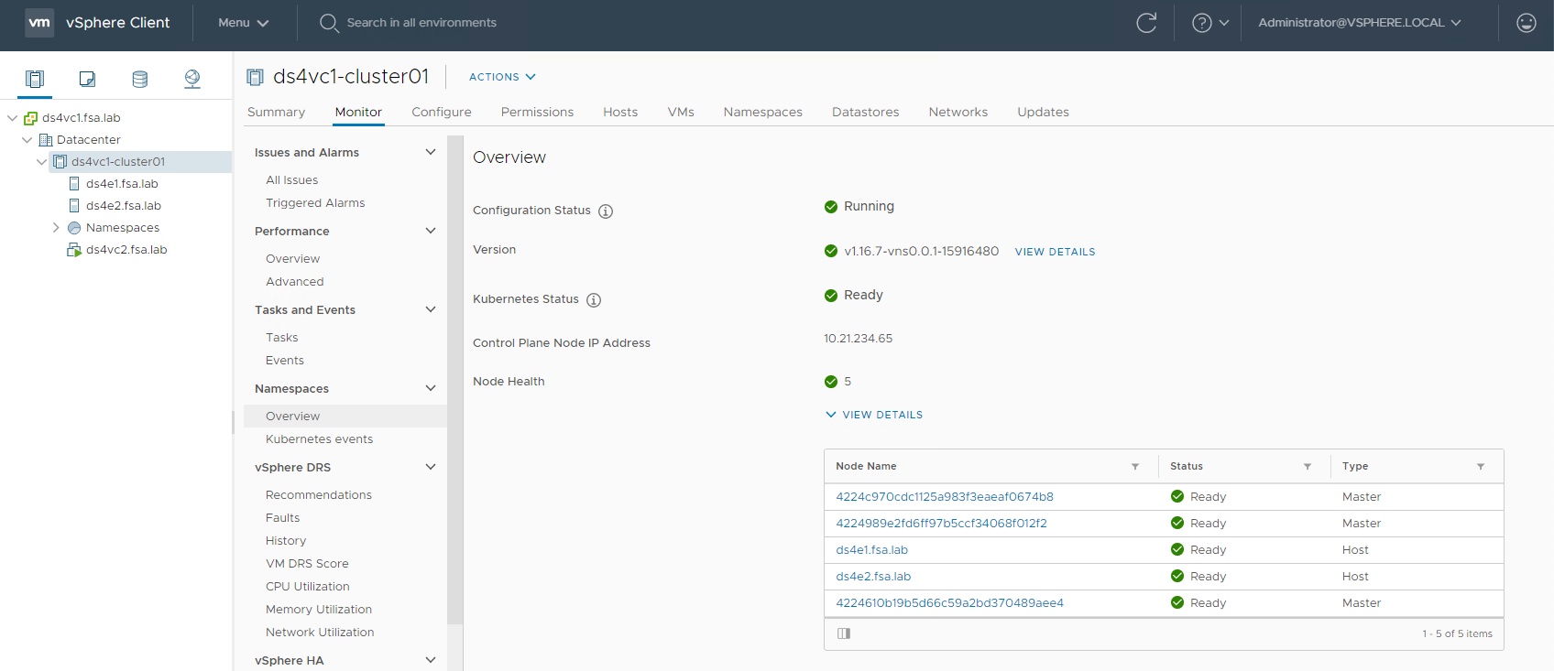Click the search in all environments field

click(421, 23)
